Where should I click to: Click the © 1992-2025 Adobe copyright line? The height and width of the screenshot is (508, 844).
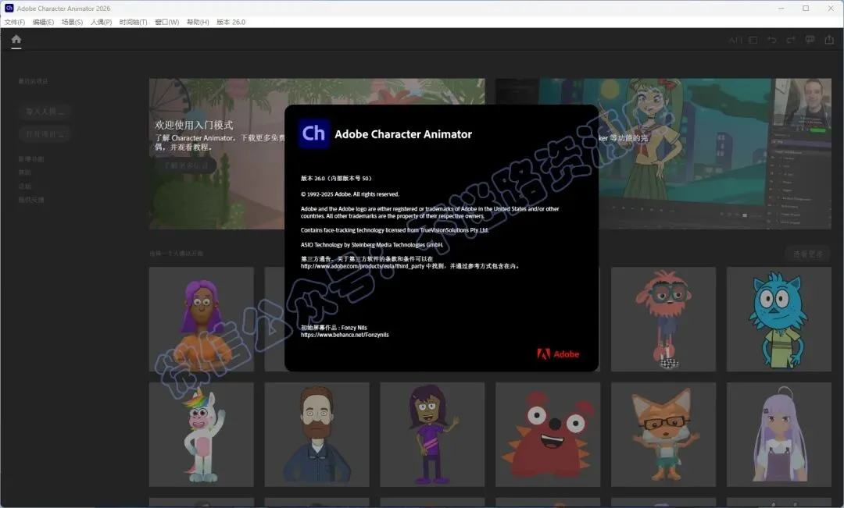[350, 194]
